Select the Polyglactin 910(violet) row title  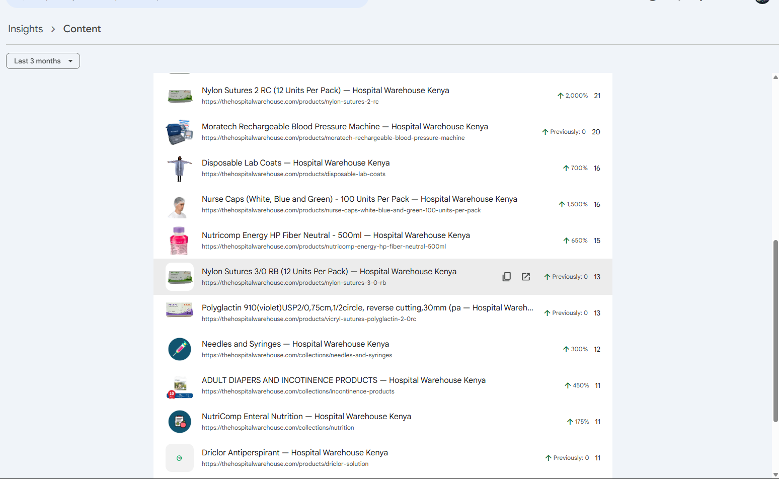tap(367, 308)
